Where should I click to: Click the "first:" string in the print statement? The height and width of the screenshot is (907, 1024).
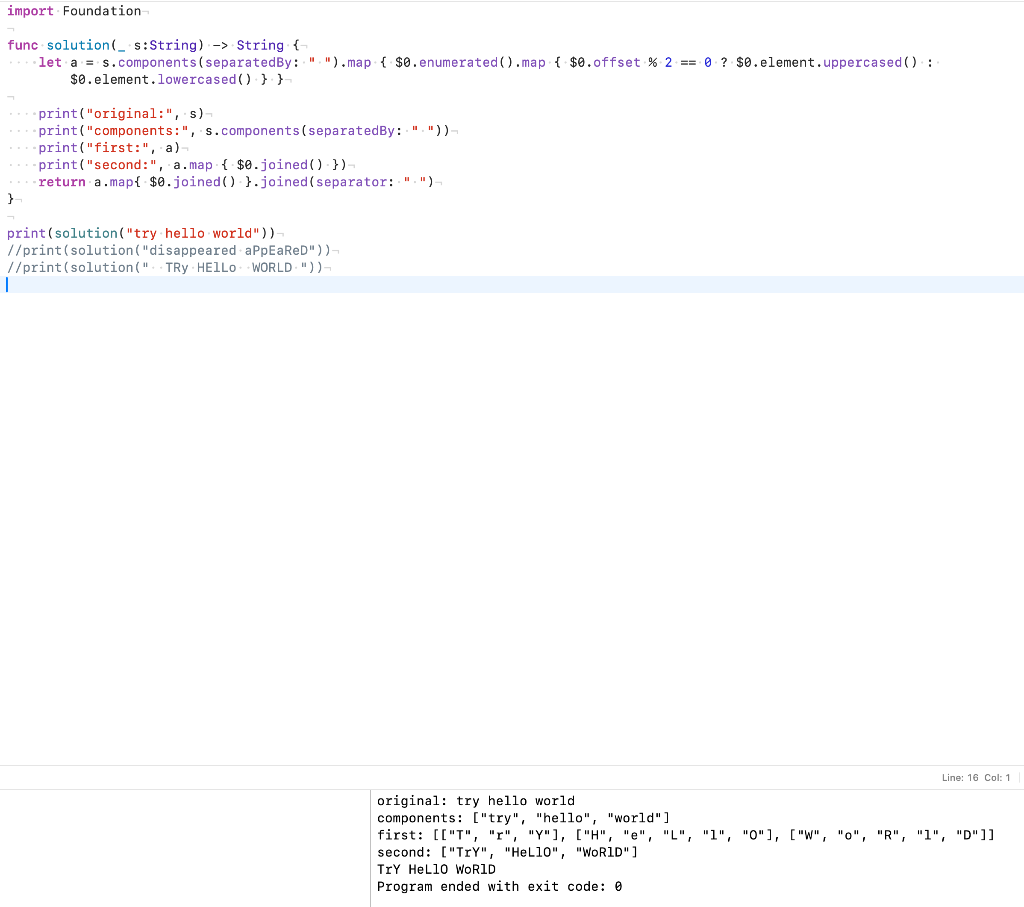118,148
